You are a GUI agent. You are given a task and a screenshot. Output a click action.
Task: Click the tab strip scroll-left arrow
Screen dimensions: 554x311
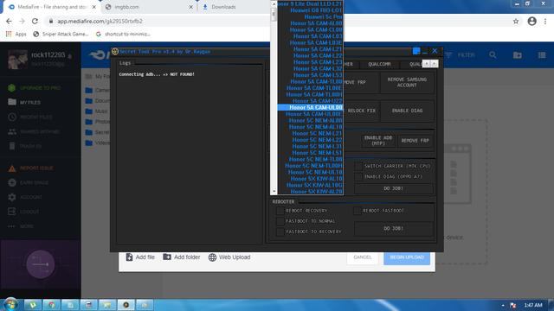click(x=427, y=63)
